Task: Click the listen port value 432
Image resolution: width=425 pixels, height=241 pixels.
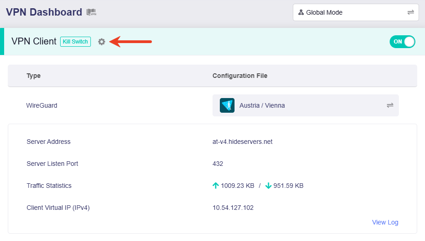Action: pos(218,164)
